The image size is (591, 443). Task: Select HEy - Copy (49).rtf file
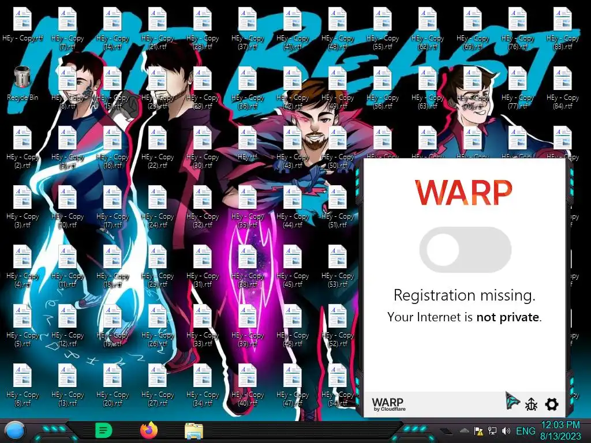(x=337, y=88)
